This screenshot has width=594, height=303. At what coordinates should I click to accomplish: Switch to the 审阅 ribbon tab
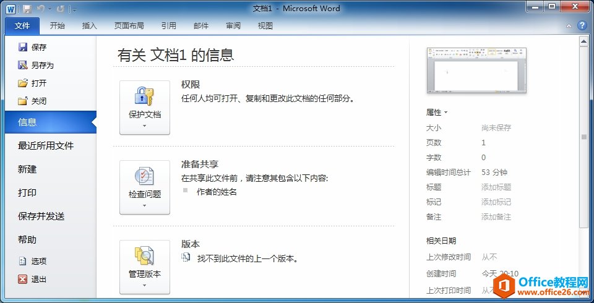[233, 26]
